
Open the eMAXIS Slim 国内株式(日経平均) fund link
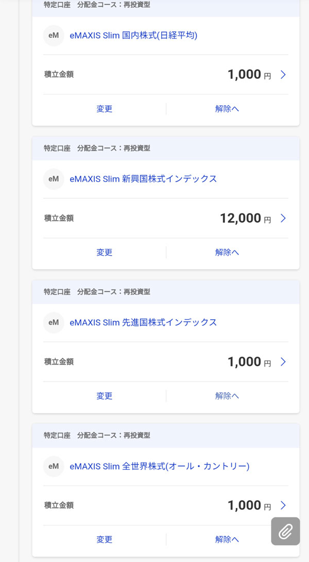[x=133, y=36]
